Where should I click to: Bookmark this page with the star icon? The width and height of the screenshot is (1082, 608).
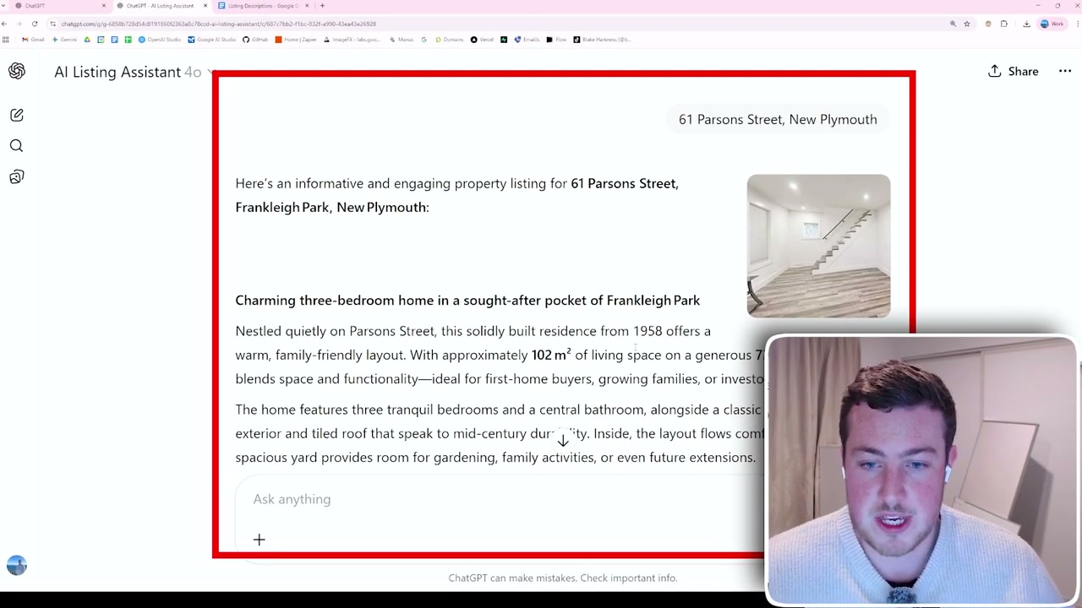[x=967, y=24]
